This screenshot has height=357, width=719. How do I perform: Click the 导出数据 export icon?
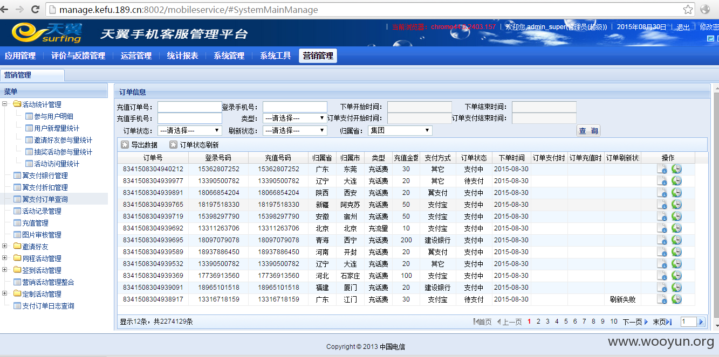click(125, 145)
